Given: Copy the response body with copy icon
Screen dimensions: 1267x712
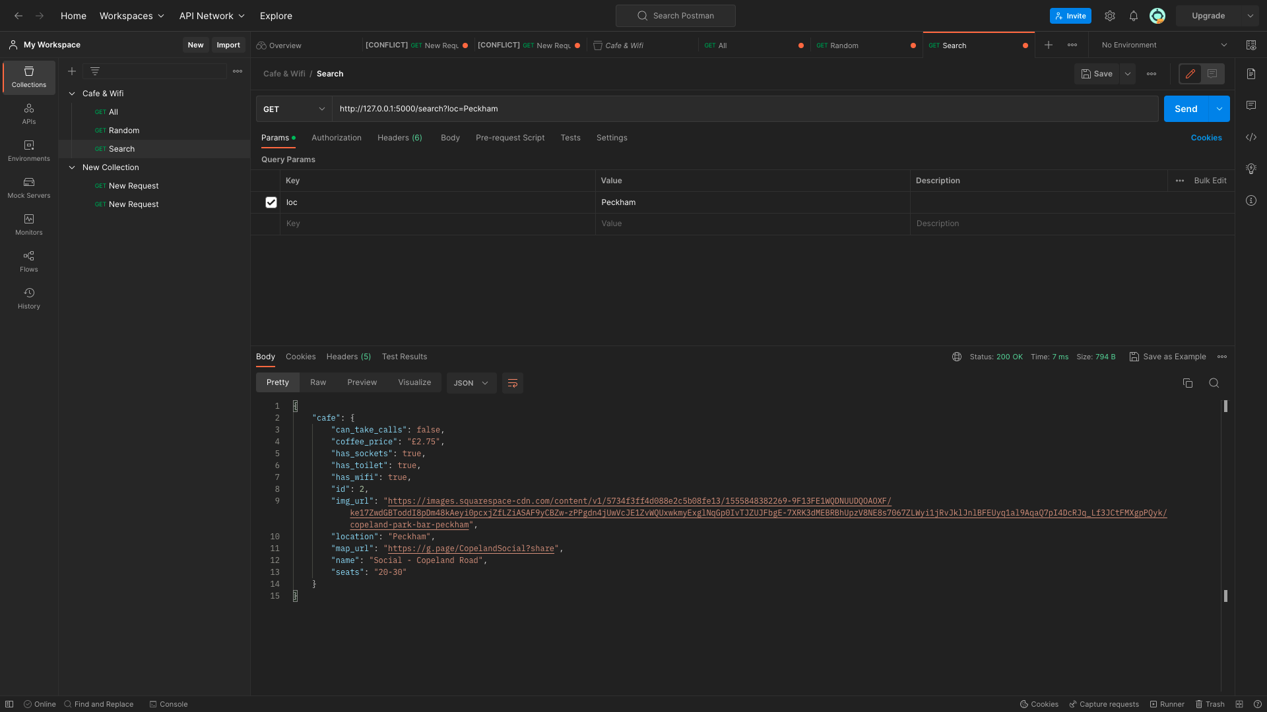Looking at the screenshot, I should [x=1187, y=383].
